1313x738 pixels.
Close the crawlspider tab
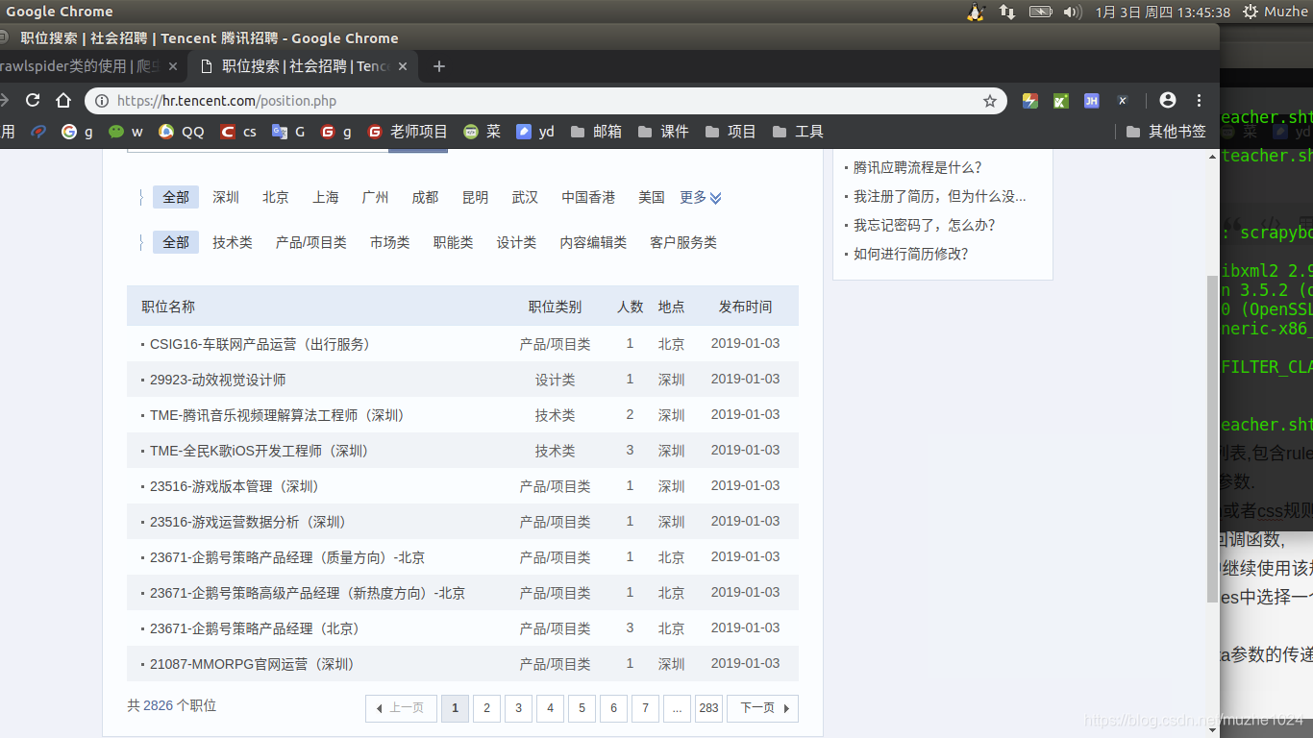click(x=173, y=66)
